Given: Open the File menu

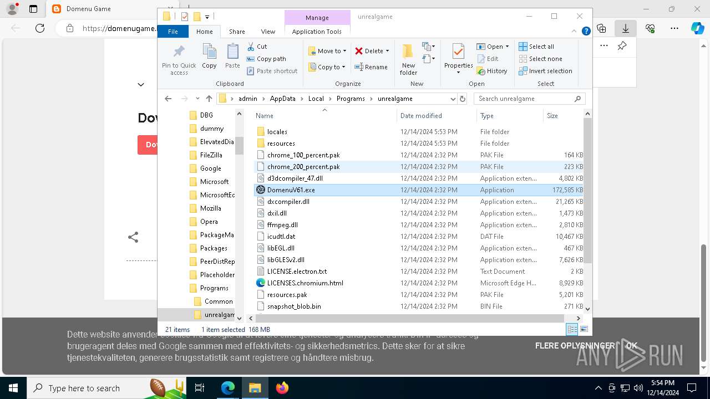Looking at the screenshot, I should click(173, 32).
